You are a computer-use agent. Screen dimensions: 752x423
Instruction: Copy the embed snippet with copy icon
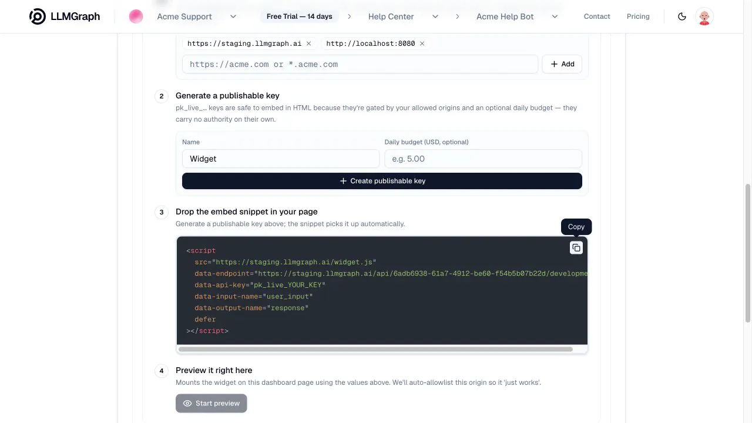click(576, 248)
